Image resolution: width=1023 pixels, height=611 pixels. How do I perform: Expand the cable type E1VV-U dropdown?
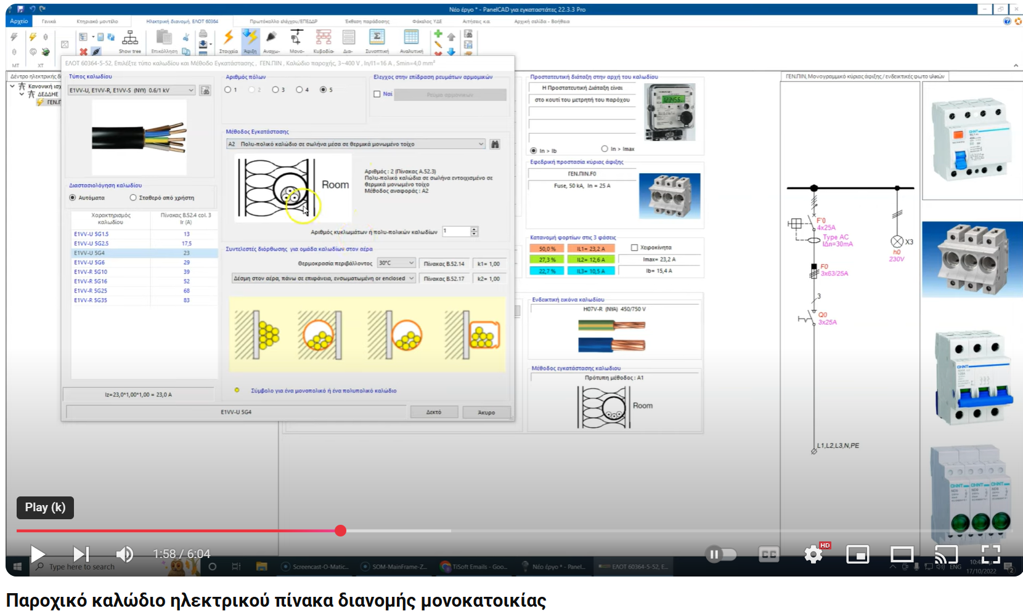tap(191, 89)
